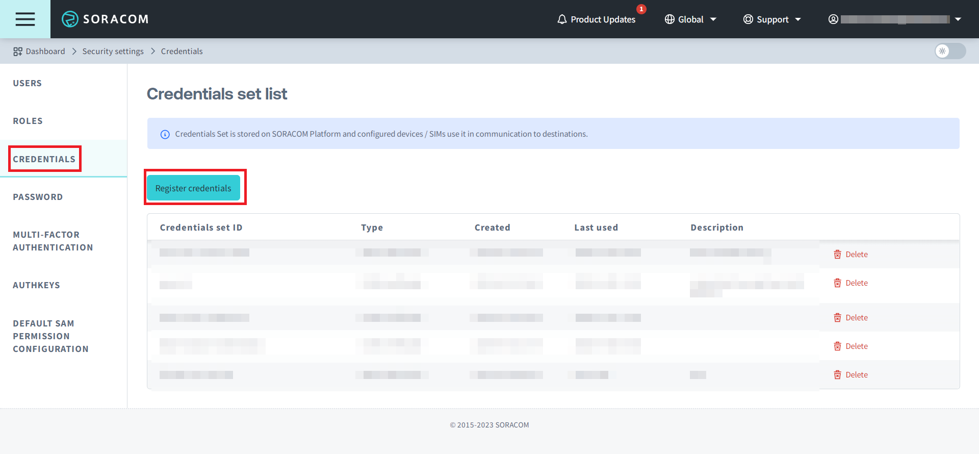The width and height of the screenshot is (979, 454).
Task: Click the user account avatar icon
Action: click(833, 19)
